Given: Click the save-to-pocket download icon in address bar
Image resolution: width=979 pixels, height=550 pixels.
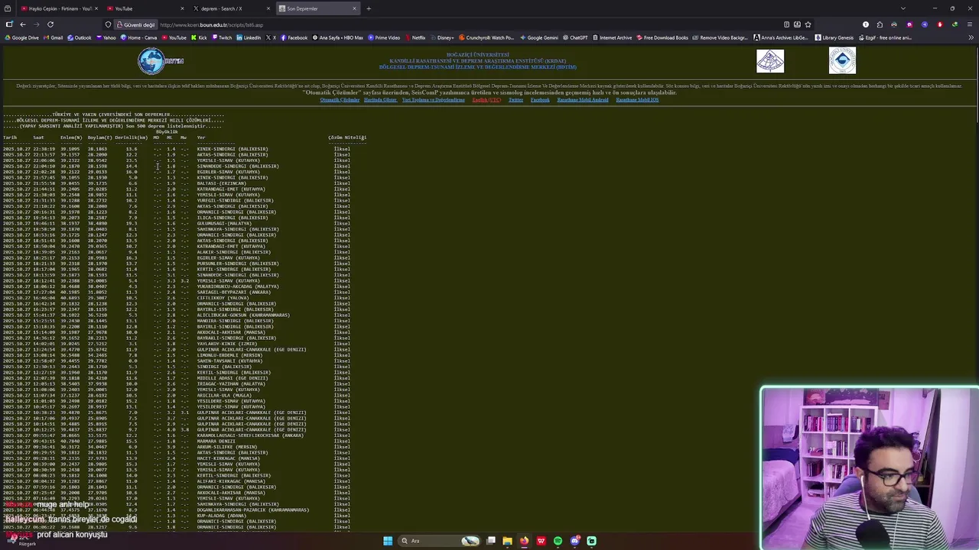Looking at the screenshot, I should (798, 24).
